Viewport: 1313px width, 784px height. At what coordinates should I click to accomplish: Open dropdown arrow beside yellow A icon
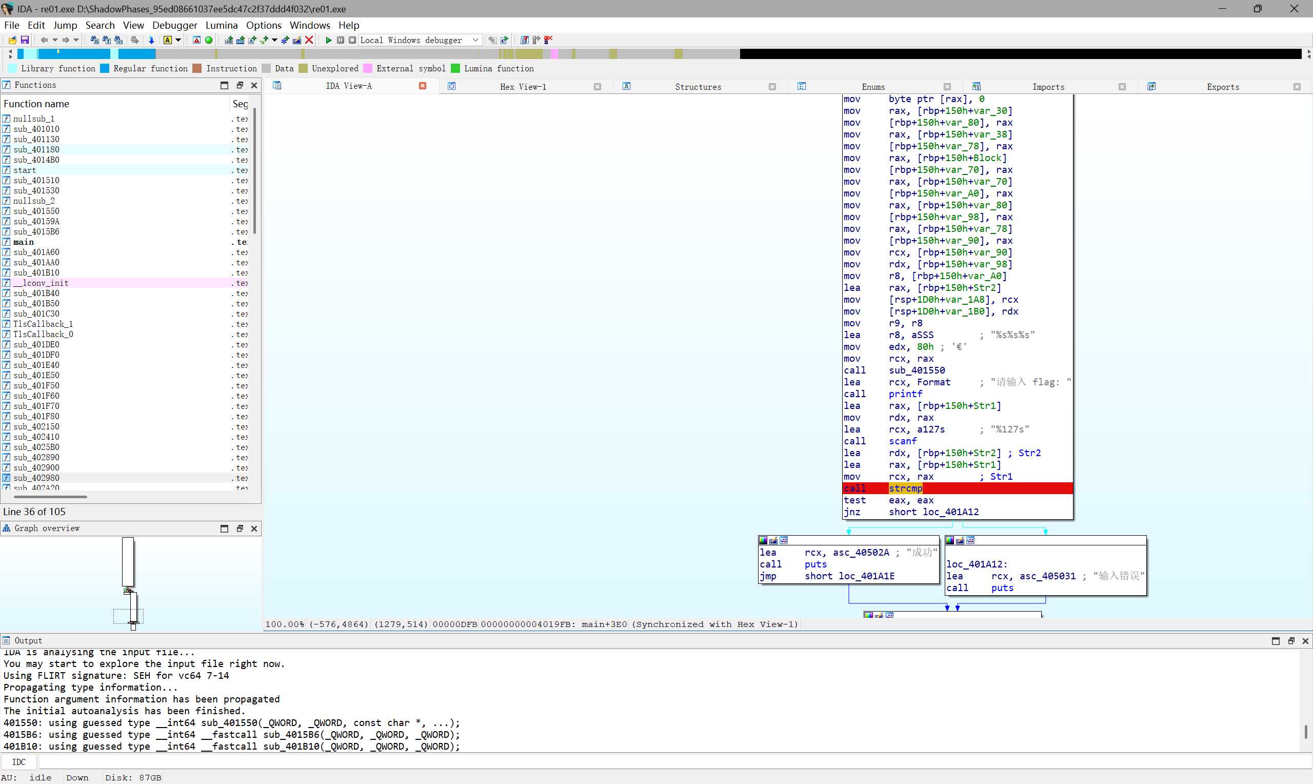pyautogui.click(x=178, y=40)
